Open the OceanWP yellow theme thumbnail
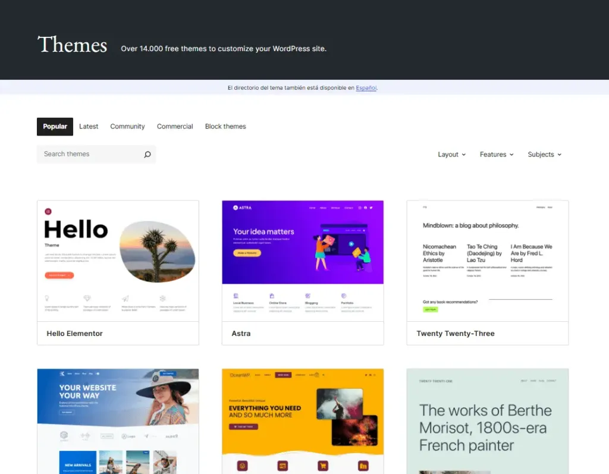The height and width of the screenshot is (474, 609). click(x=303, y=421)
